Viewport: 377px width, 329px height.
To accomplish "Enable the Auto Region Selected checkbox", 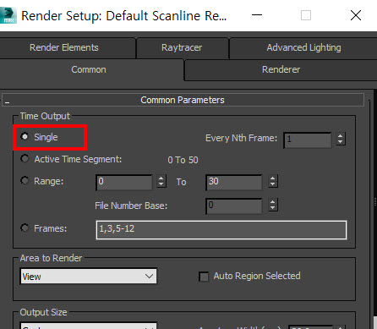I will [204, 277].
